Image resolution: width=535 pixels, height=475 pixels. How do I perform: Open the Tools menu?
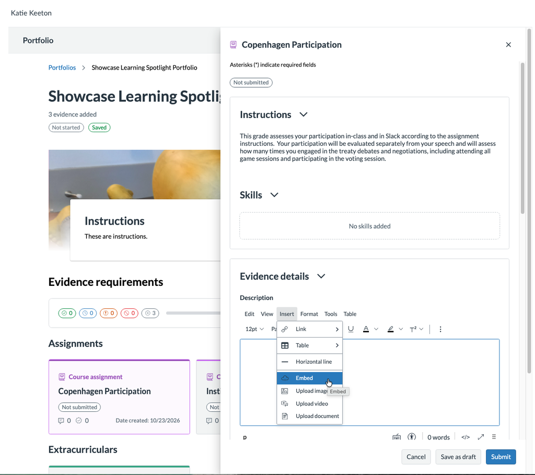tap(331, 314)
